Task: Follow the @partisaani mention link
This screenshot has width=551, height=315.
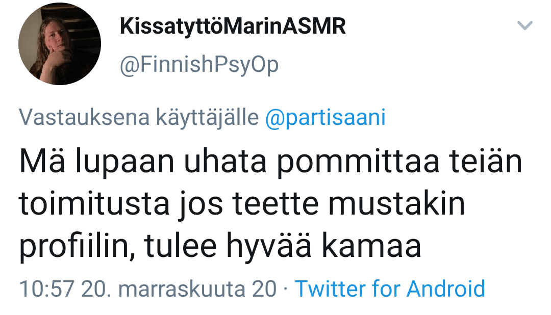Action: click(x=325, y=118)
